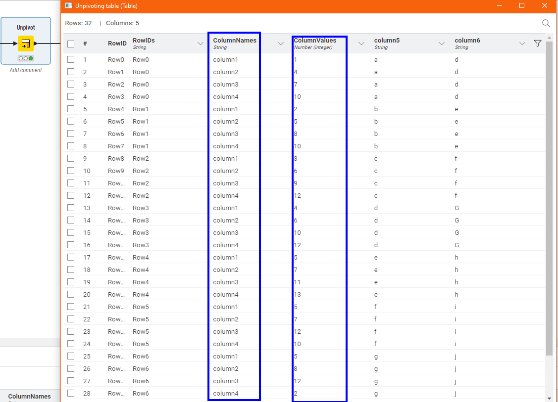Click ColumnValues cell 13 in row 20
Viewport: 558px width, 402px height.
tap(298, 294)
